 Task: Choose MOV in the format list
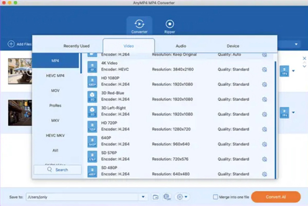tap(55, 90)
